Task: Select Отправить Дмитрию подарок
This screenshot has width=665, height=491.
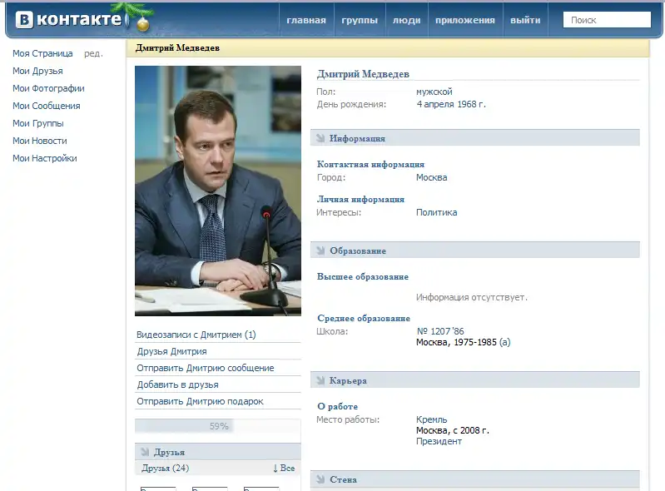Action: click(x=200, y=401)
